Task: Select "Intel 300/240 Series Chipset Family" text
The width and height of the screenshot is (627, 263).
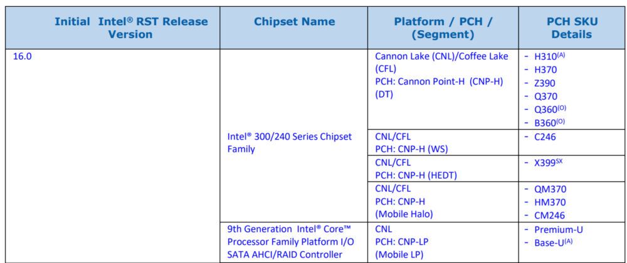Action: coord(289,143)
